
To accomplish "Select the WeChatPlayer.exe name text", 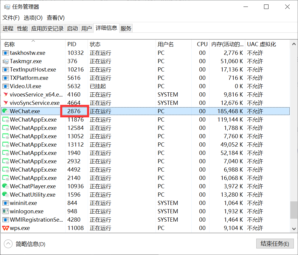I will coord(33,186).
